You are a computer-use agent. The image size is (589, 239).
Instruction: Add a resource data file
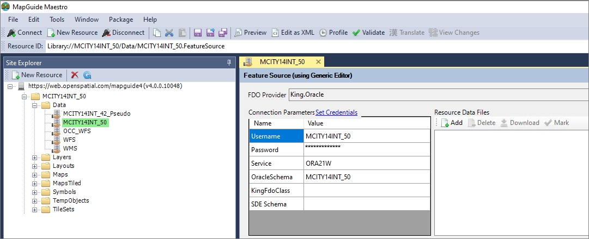(x=452, y=123)
